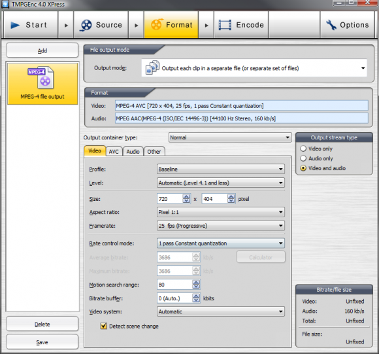Select Audio only stream type

click(303, 158)
